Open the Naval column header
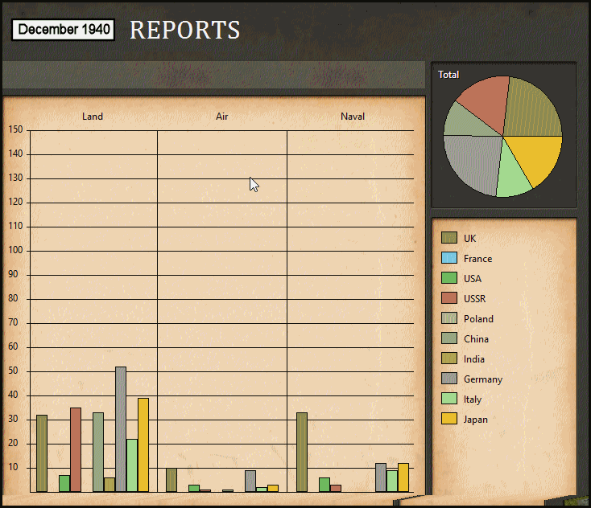Screen dimensions: 591x508 [352, 117]
